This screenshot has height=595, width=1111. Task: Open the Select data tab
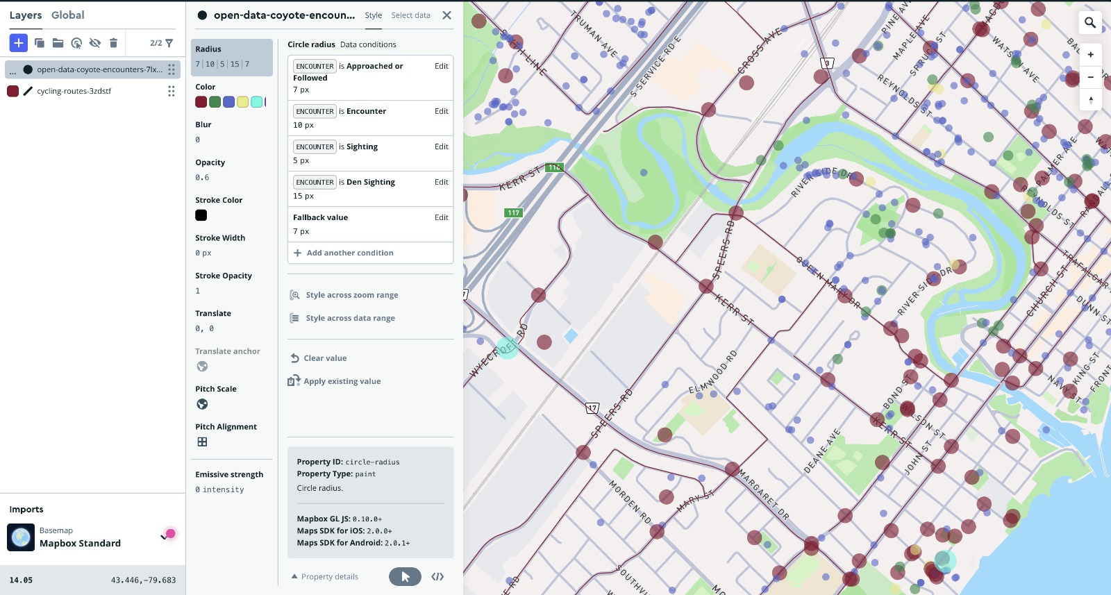coord(410,15)
